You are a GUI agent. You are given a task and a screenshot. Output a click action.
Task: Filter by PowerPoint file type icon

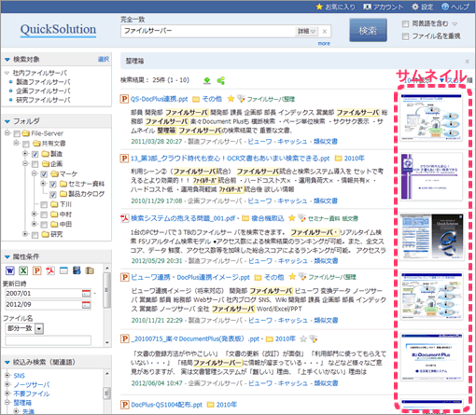point(37,270)
